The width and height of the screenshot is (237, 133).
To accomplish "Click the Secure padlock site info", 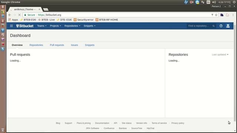I will point(30,15).
